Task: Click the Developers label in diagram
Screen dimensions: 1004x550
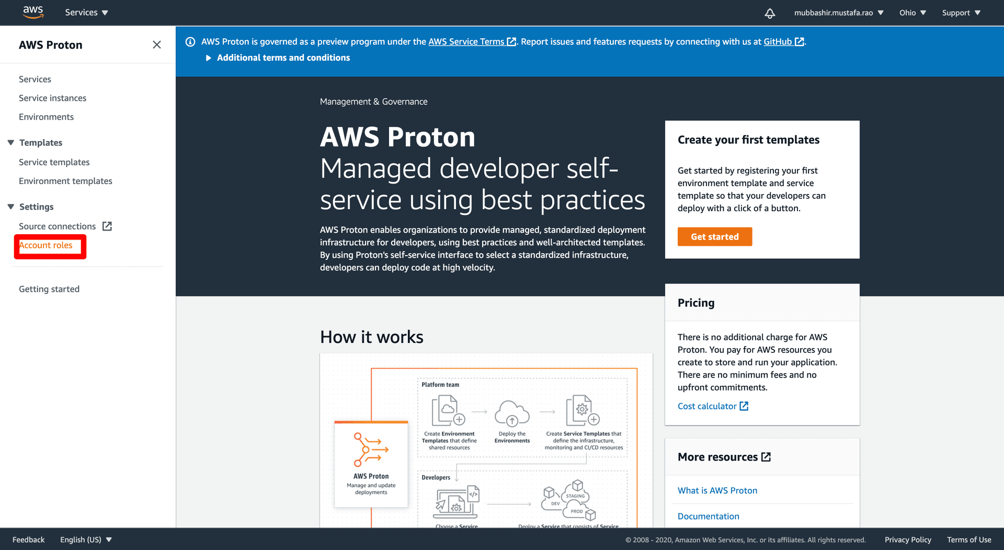Action: tap(436, 478)
